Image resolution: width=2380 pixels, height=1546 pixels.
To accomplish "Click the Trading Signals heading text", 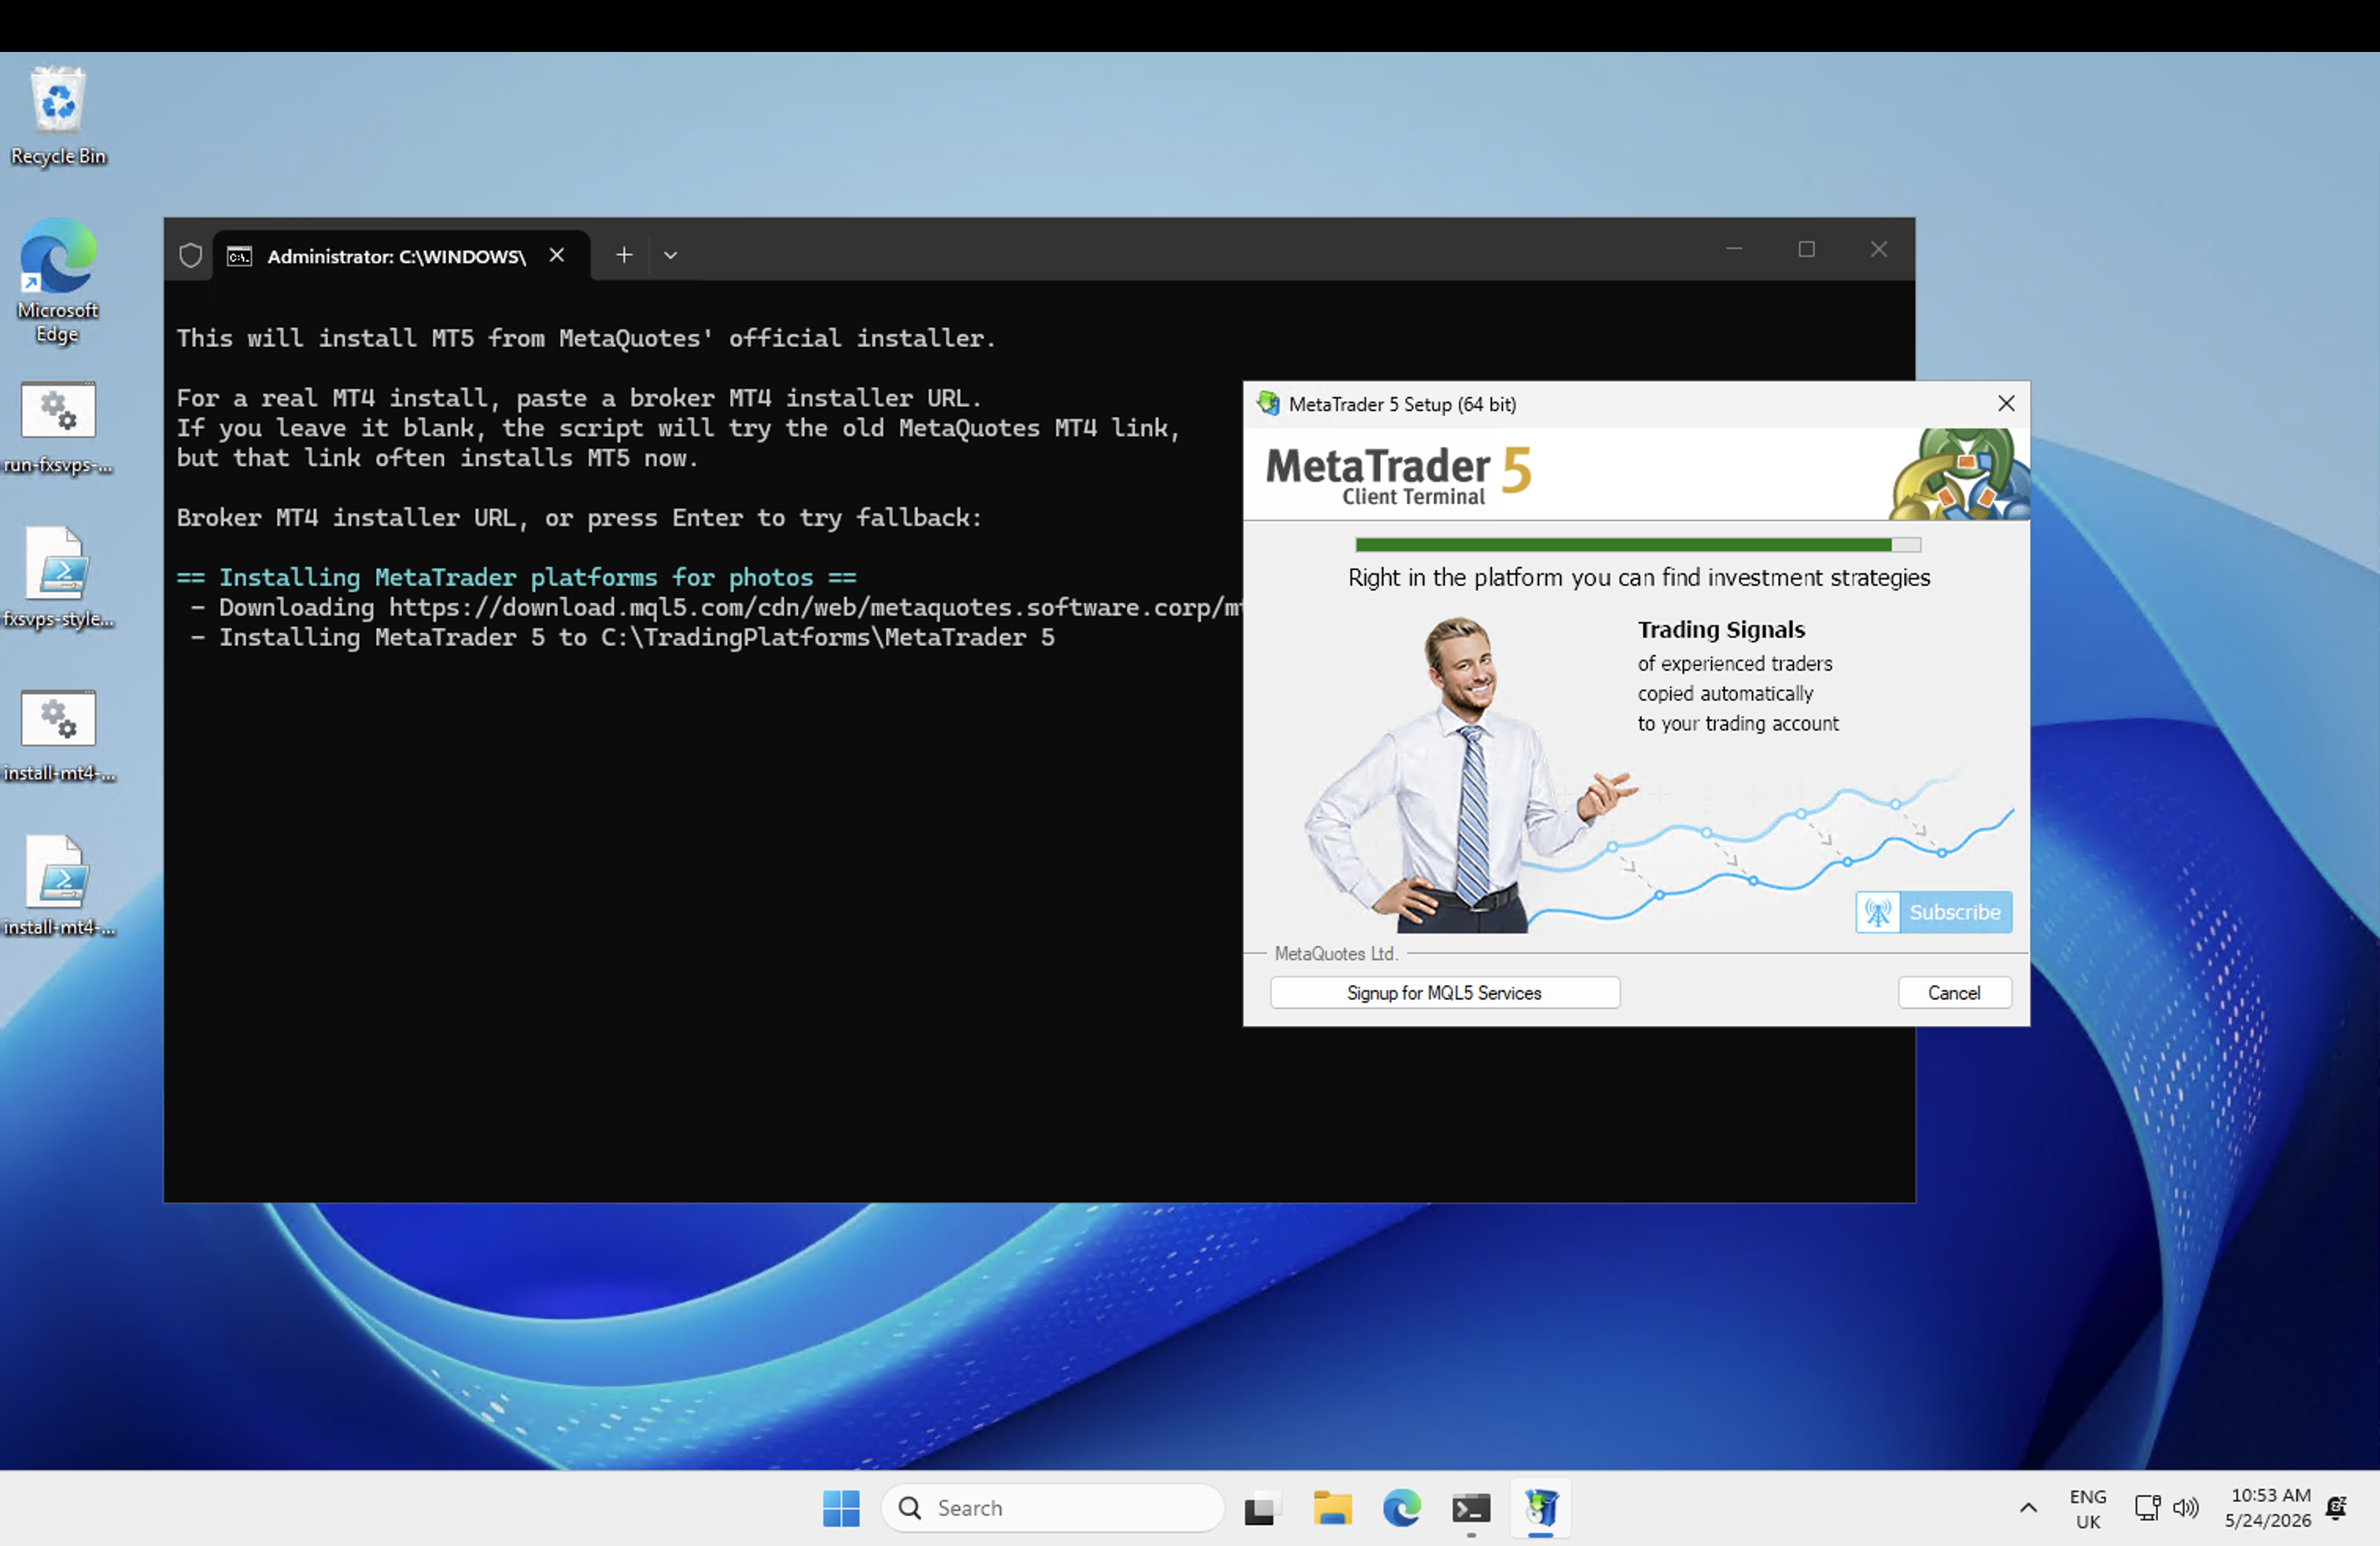I will point(1721,629).
